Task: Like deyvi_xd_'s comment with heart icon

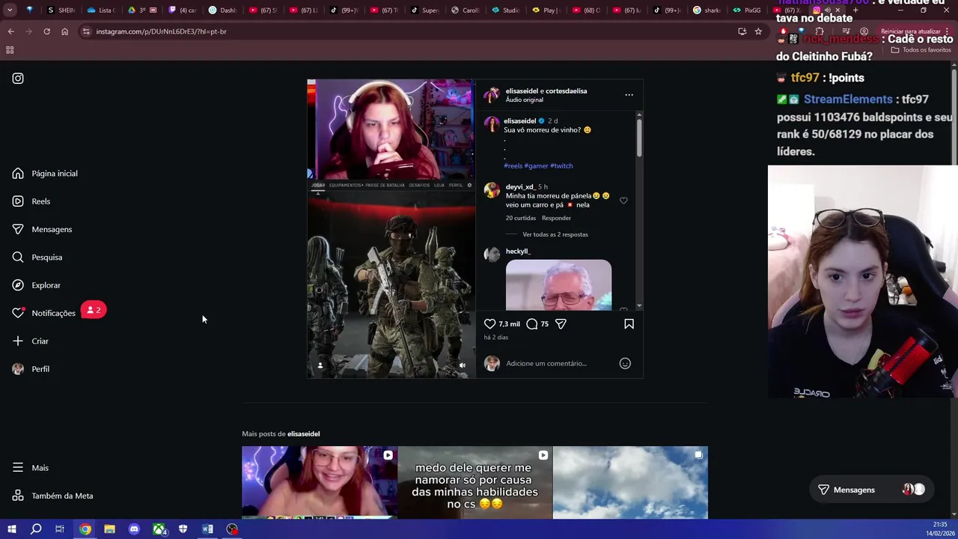Action: (x=623, y=201)
